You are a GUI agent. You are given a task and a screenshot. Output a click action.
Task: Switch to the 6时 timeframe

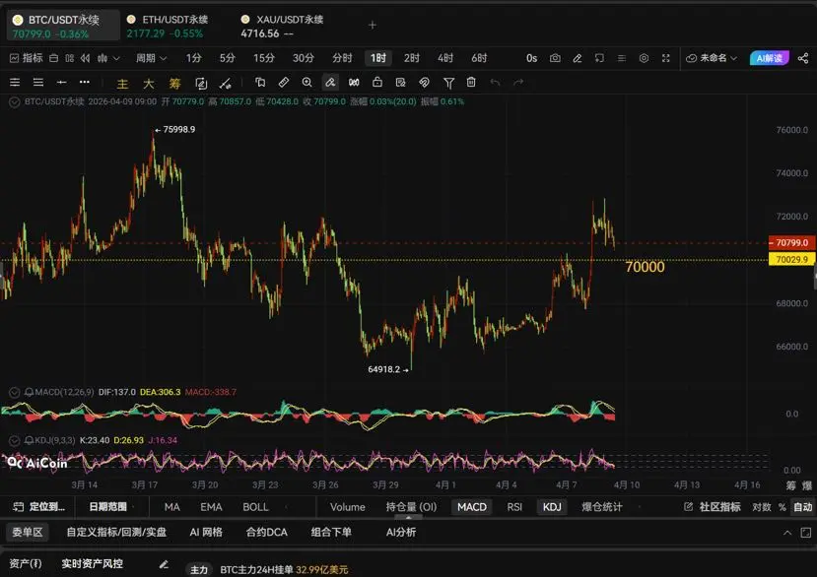coord(479,58)
